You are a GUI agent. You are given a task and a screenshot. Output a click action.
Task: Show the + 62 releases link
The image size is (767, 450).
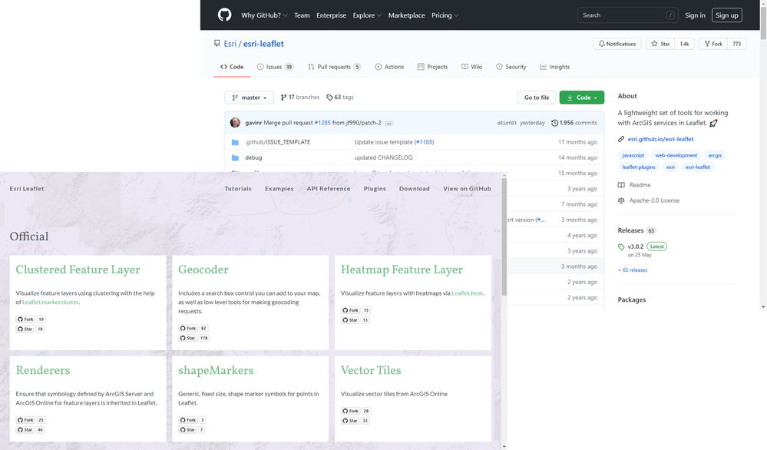[633, 270]
